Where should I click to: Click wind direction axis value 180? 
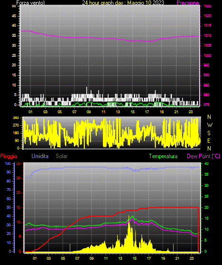[x=16, y=133]
